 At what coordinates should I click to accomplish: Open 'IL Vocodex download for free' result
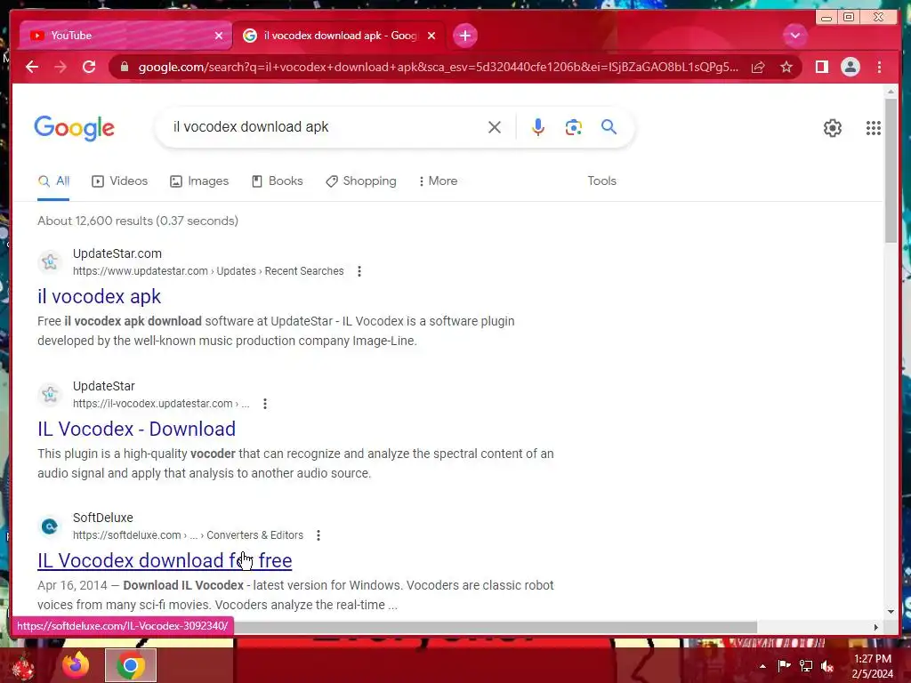click(165, 561)
